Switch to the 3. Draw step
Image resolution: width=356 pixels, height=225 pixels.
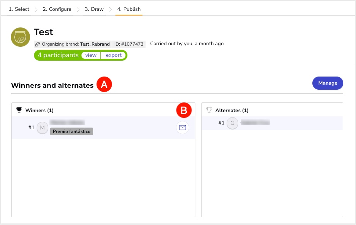[95, 9]
